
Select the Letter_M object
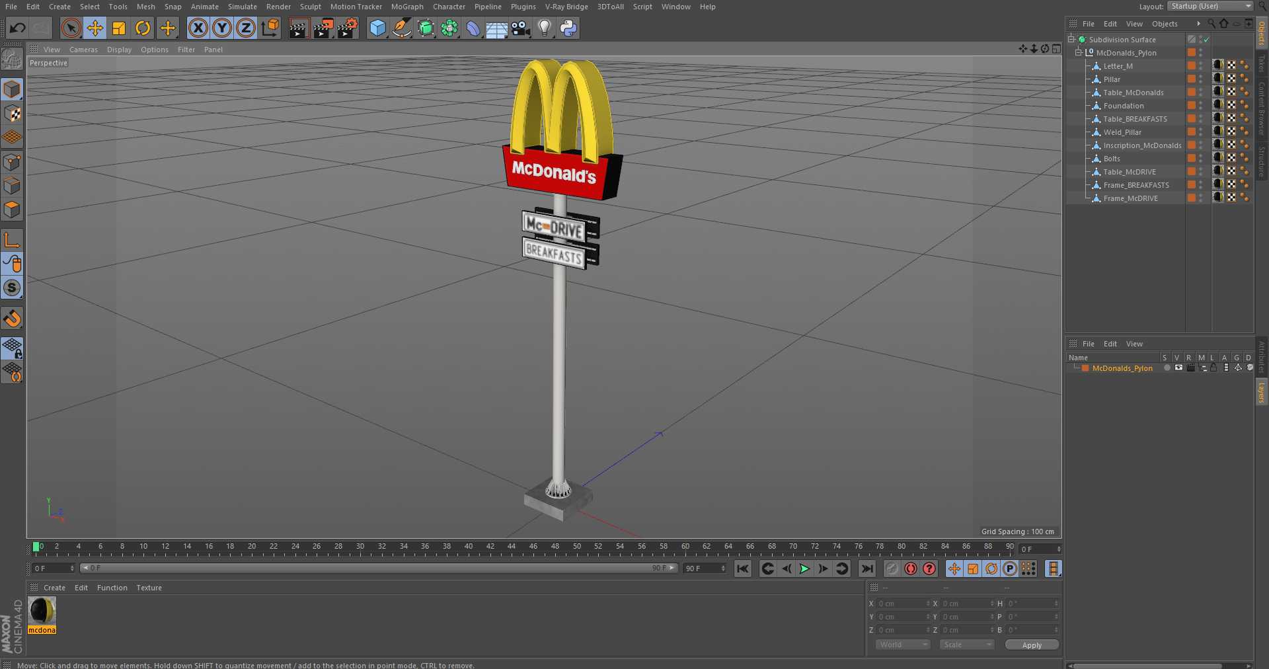pyautogui.click(x=1118, y=66)
